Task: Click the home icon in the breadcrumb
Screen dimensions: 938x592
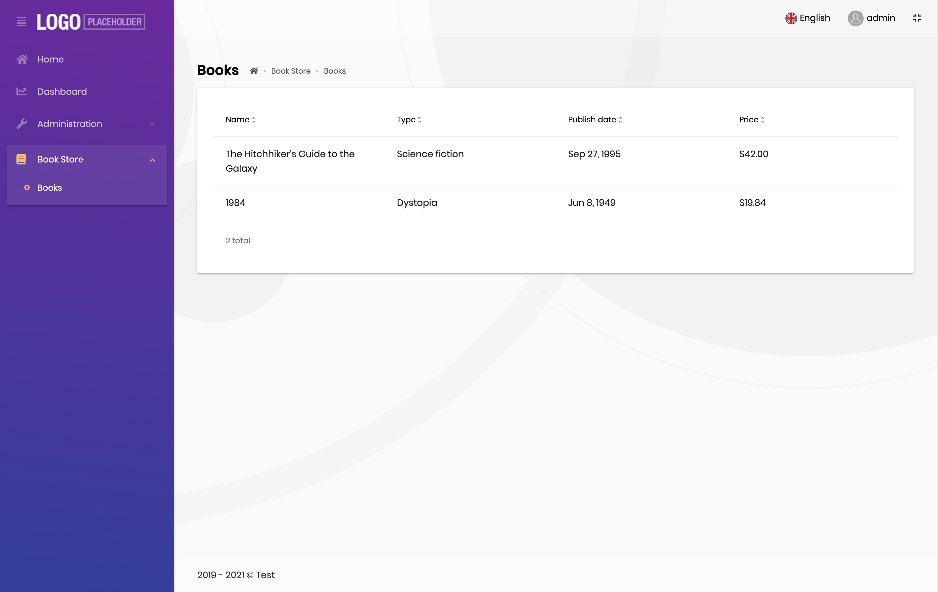Action: tap(254, 71)
